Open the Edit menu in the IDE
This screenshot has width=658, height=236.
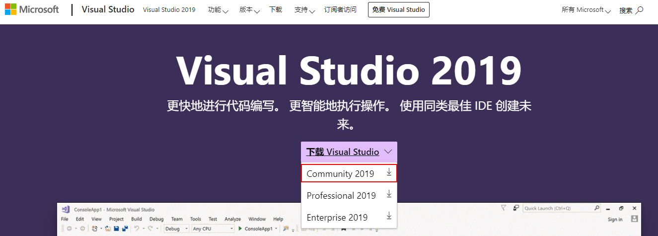coord(80,219)
